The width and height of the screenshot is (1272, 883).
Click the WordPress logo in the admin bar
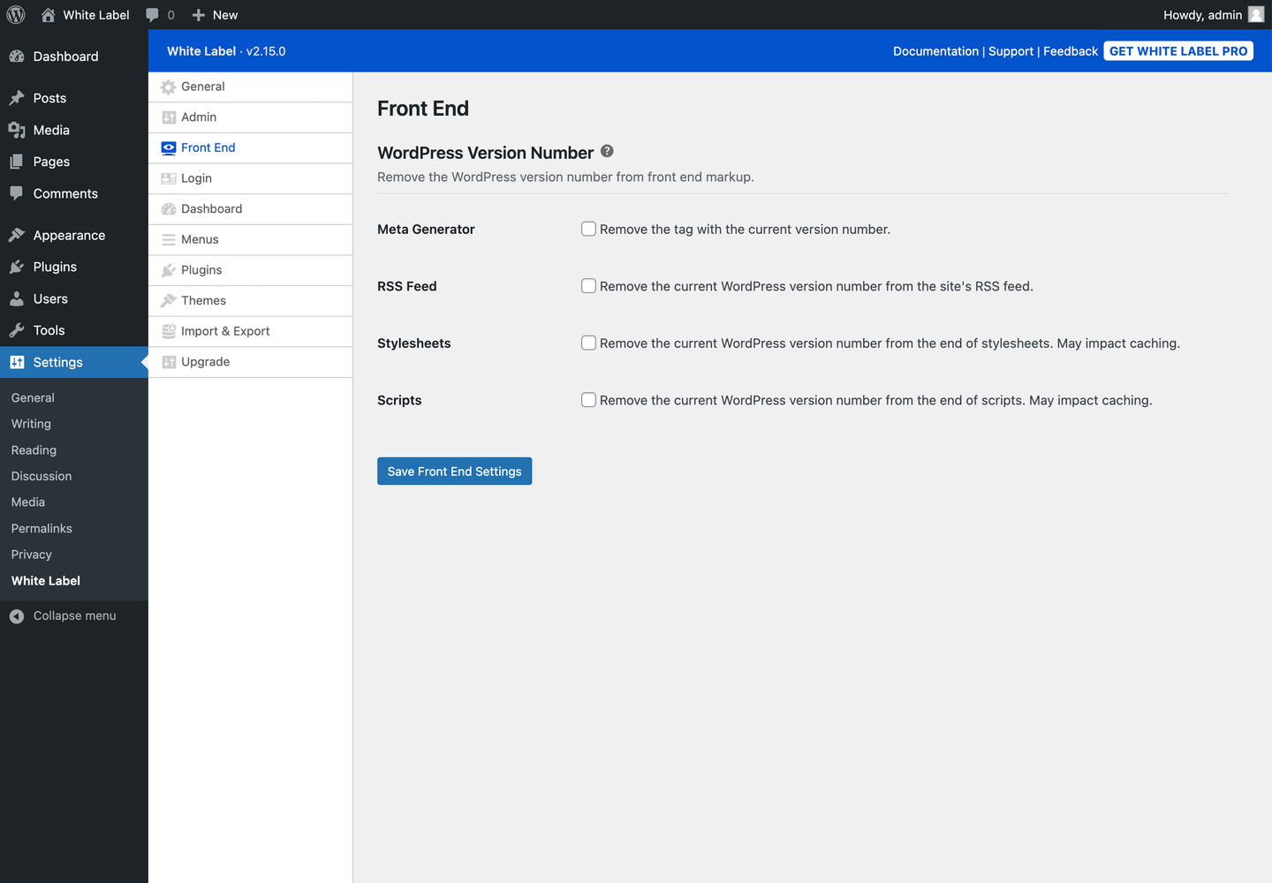point(14,14)
